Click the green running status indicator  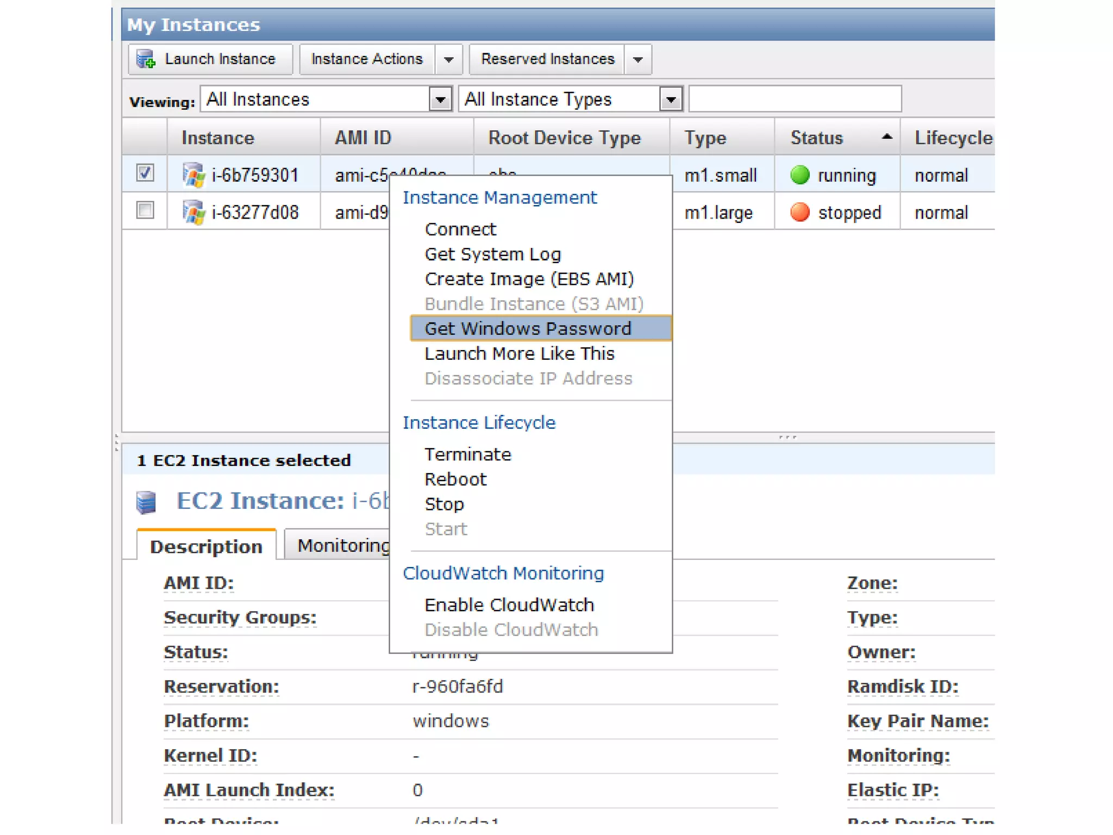[x=799, y=175]
